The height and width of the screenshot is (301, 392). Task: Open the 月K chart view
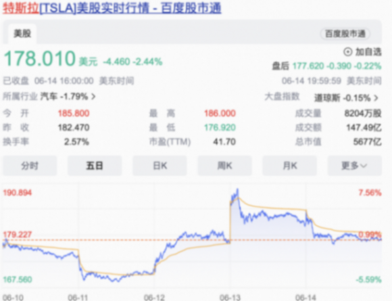click(x=290, y=166)
